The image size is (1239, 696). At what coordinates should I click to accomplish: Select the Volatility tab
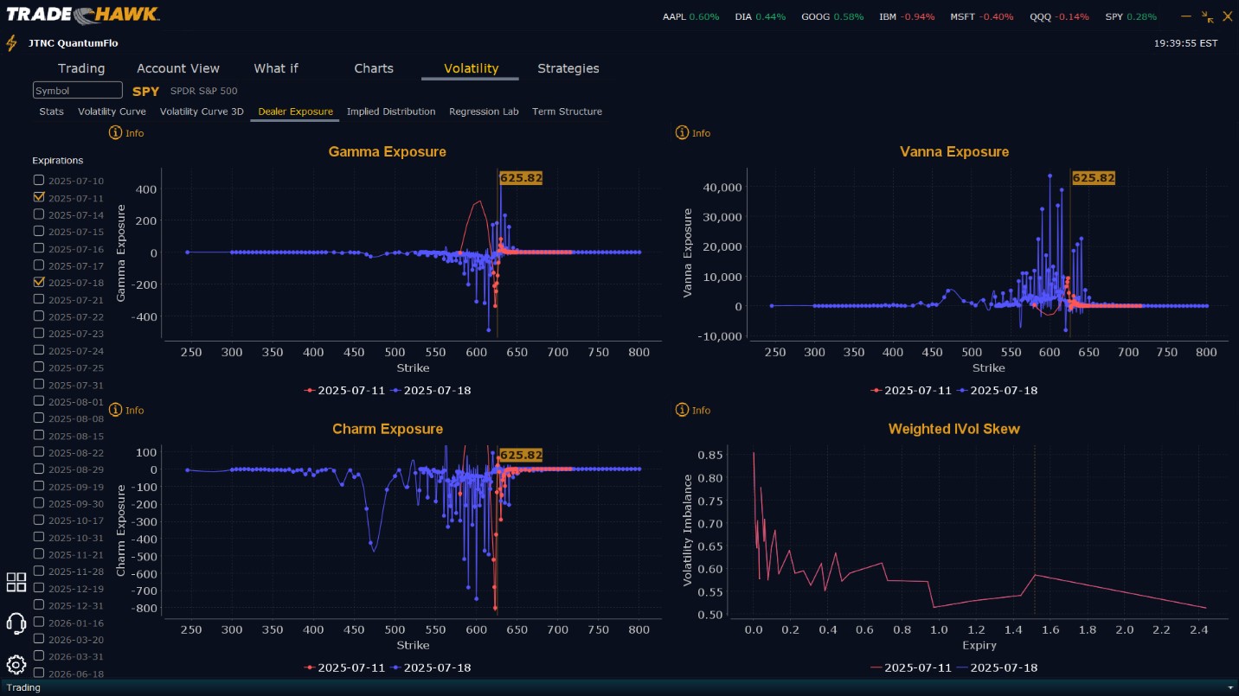coord(471,68)
